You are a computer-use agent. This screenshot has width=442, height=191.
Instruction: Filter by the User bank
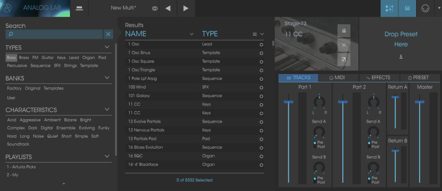pyautogui.click(x=11, y=98)
